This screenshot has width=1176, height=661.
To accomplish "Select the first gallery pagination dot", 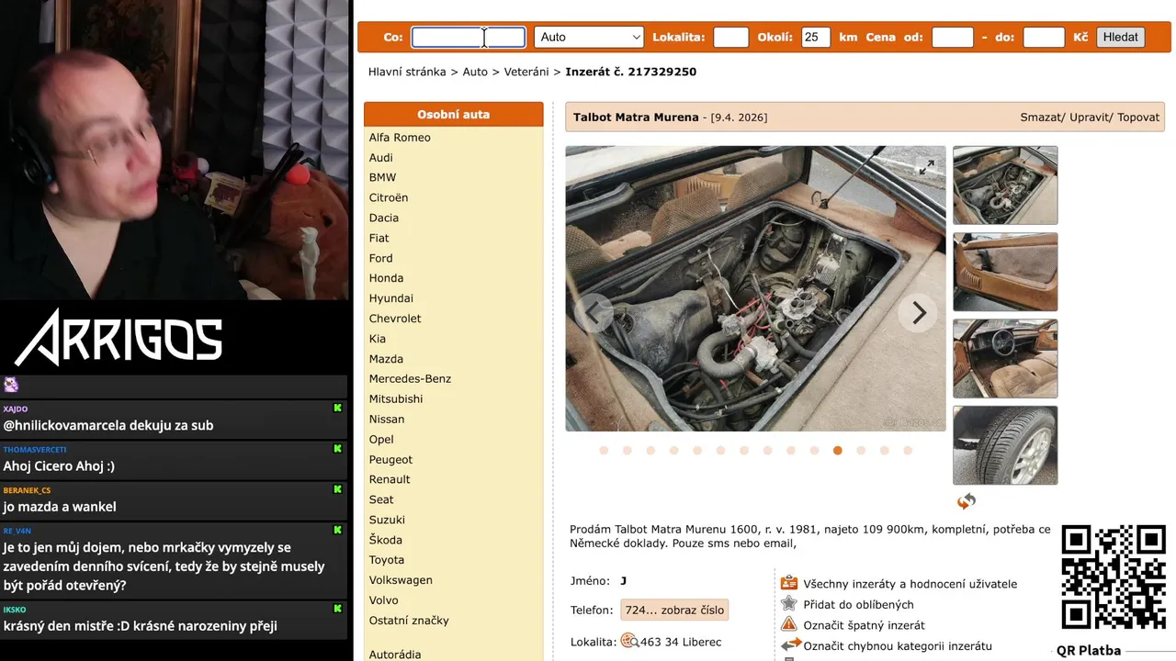I will click(x=604, y=451).
